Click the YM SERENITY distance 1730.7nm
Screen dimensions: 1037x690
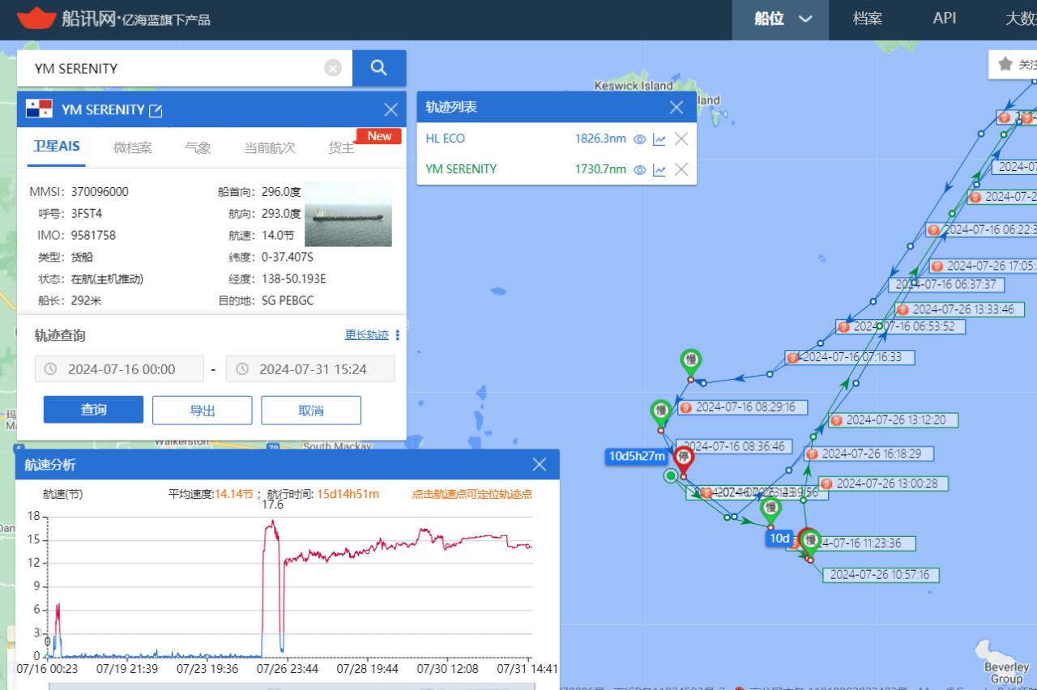(600, 169)
